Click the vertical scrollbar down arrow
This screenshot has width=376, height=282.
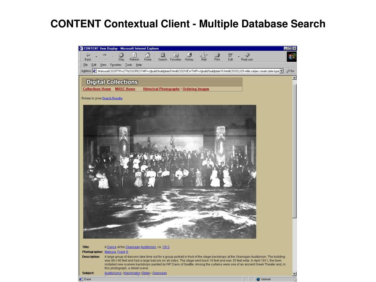pyautogui.click(x=294, y=274)
